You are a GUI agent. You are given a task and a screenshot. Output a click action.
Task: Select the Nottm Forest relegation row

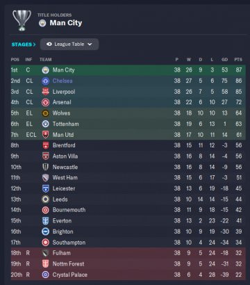click(128, 264)
